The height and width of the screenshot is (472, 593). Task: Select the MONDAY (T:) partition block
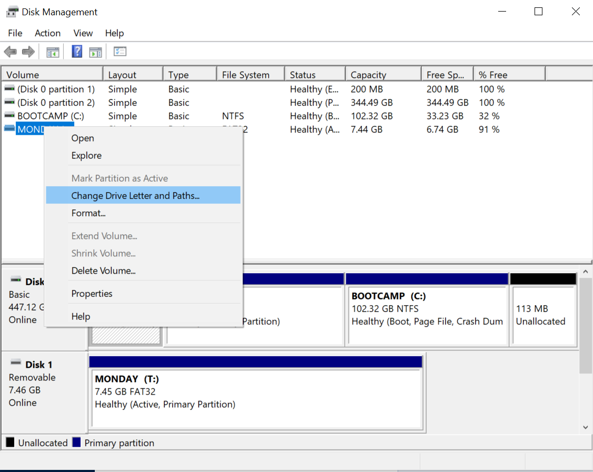[256, 393]
